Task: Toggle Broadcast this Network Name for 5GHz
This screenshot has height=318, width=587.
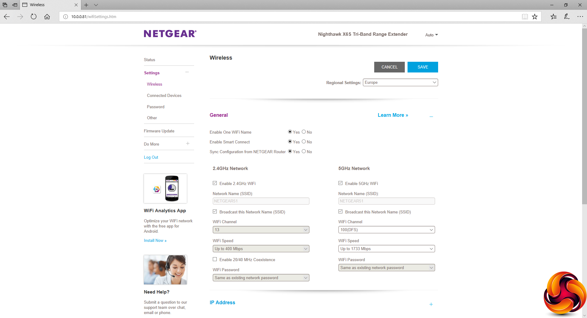Action: (341, 212)
